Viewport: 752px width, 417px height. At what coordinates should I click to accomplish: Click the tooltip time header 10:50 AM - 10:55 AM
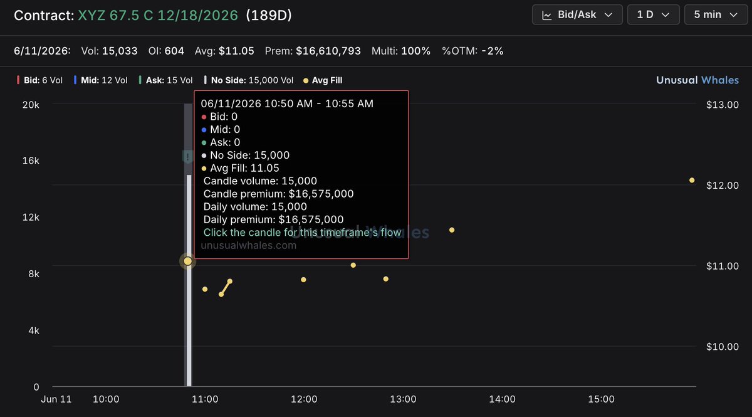(287, 103)
